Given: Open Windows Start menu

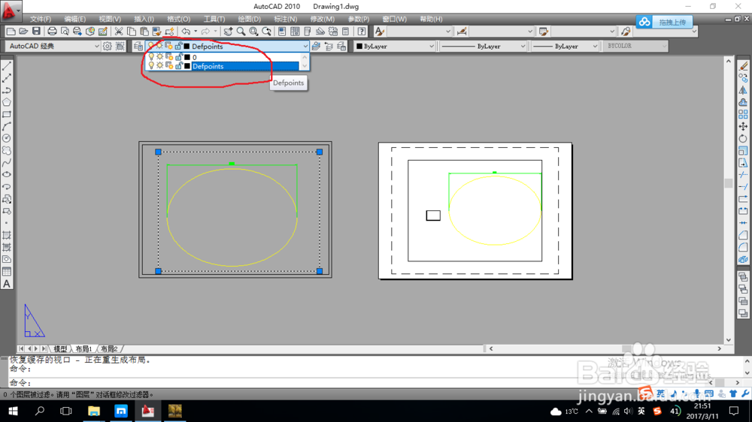Looking at the screenshot, I should click(13, 411).
